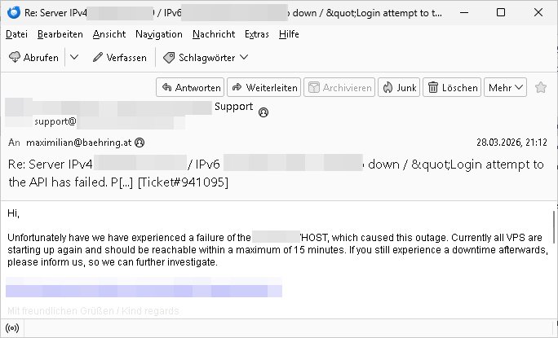Expand the Mehr actions dropdown
Viewport: 558px width, 338px height.
(506, 87)
